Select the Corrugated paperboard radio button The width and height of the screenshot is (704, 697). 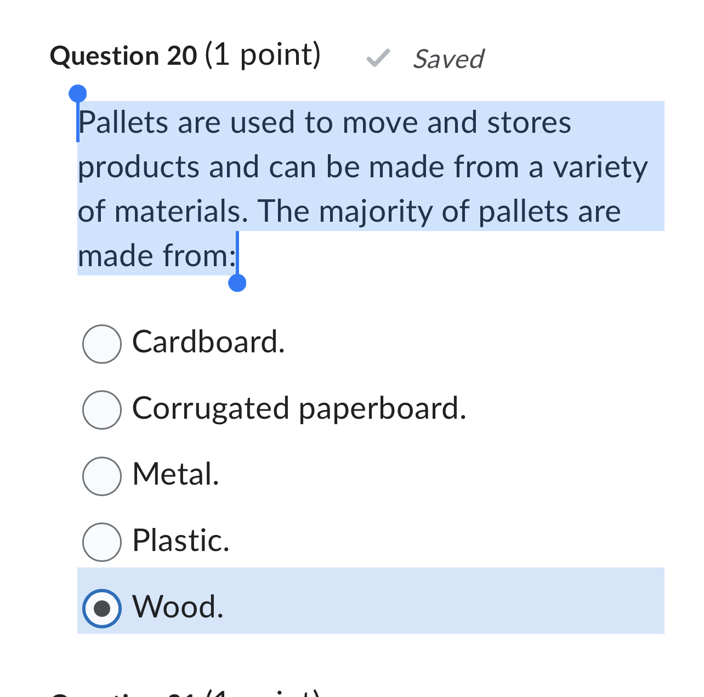tap(101, 409)
